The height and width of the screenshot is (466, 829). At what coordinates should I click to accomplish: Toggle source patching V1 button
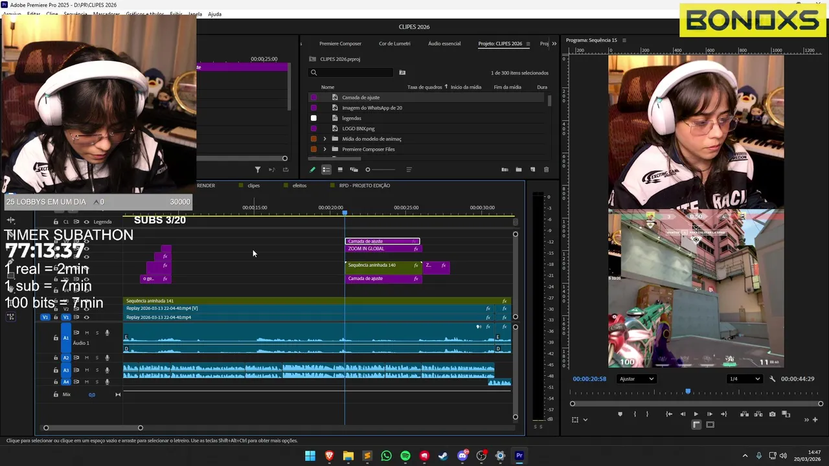pos(45,317)
